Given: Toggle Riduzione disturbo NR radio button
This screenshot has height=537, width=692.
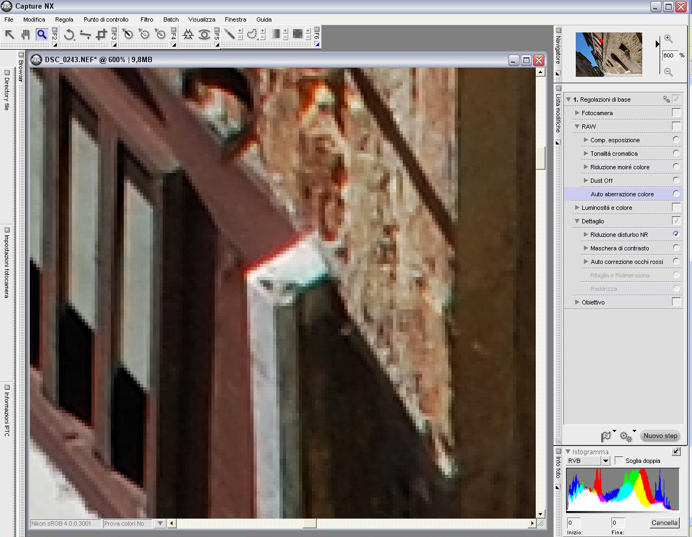Looking at the screenshot, I should click(x=676, y=234).
